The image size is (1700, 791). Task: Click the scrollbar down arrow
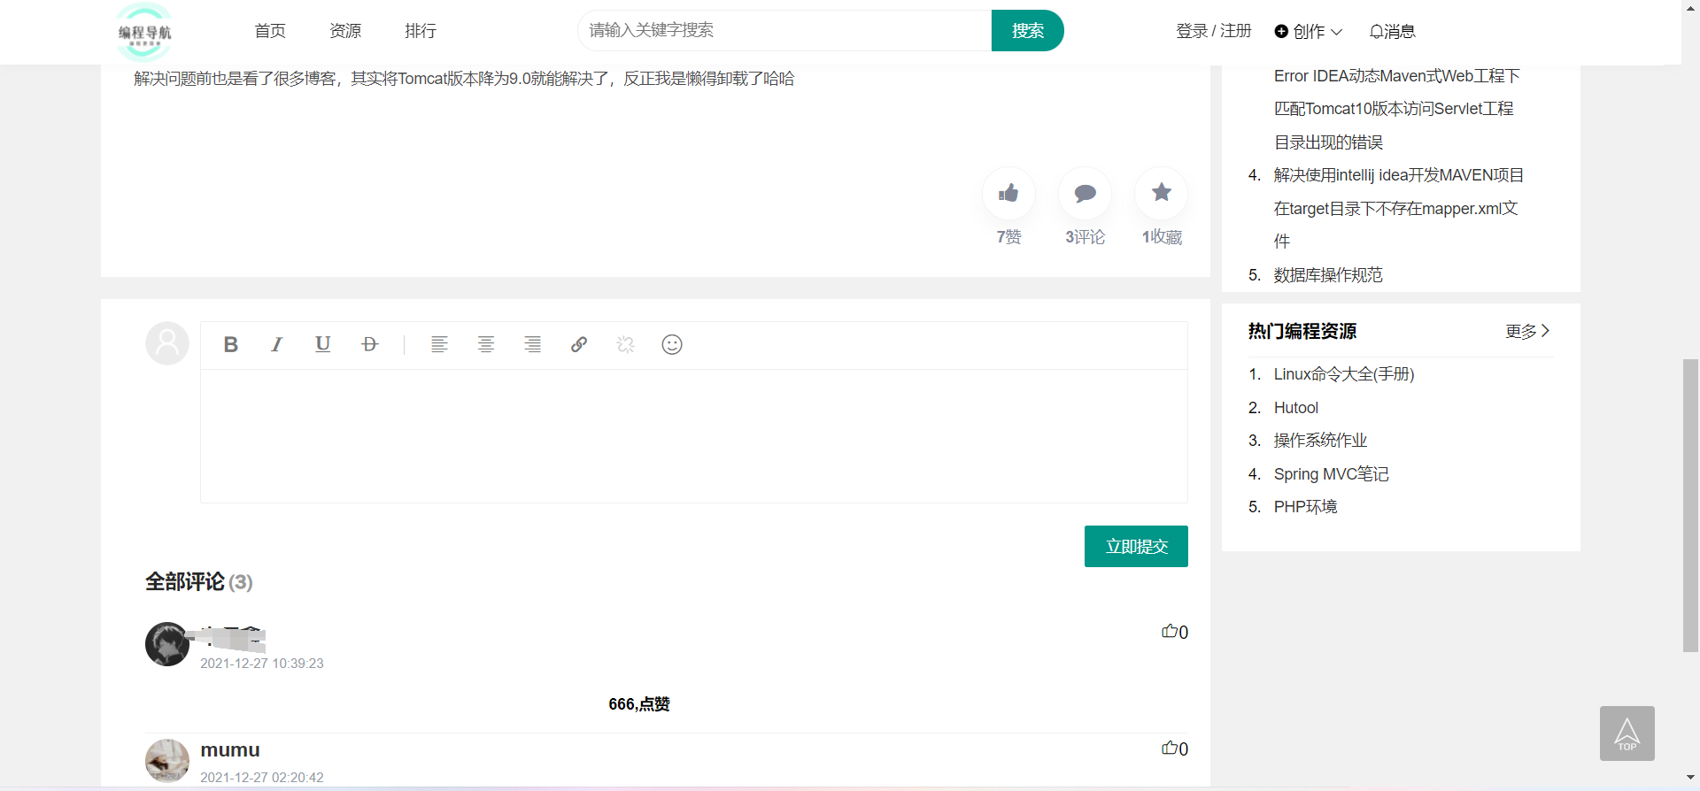[x=1690, y=778]
